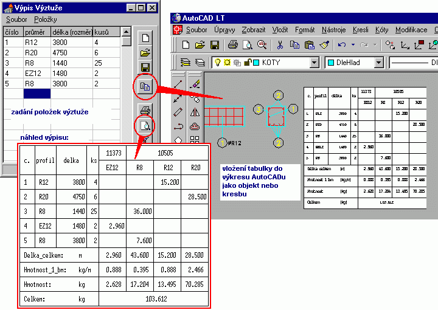Click AutoCAD spell check abc magnifier icon
Screen dimensions: 438x310
coord(262,44)
